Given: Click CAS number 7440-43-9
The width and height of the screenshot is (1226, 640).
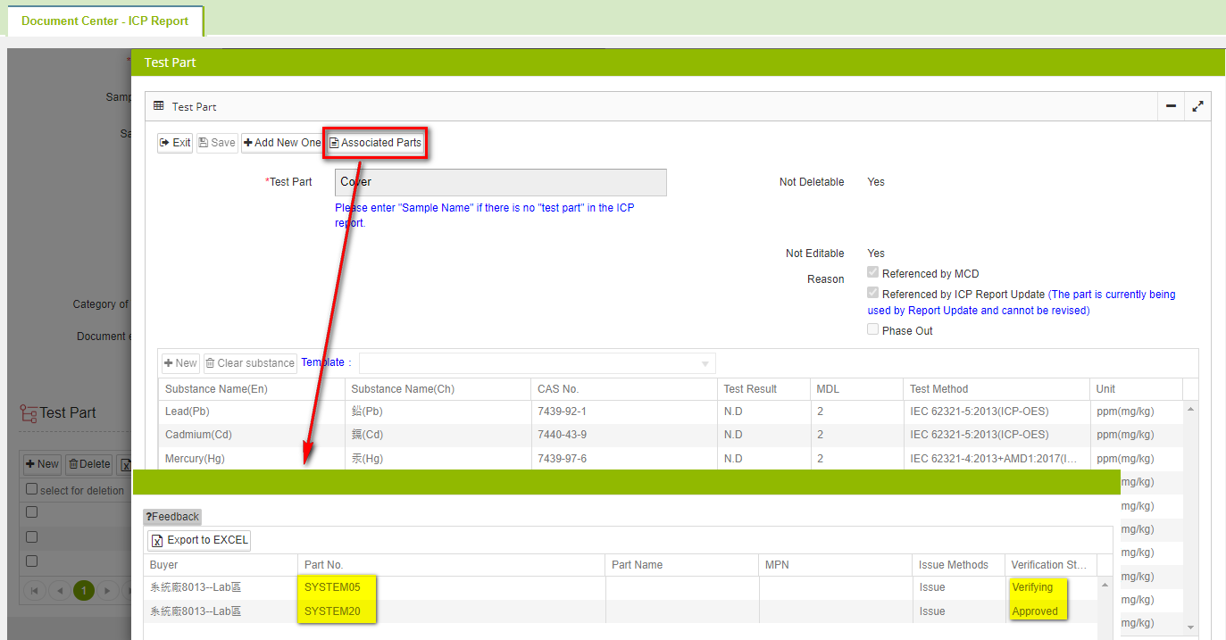Looking at the screenshot, I should pyautogui.click(x=563, y=435).
